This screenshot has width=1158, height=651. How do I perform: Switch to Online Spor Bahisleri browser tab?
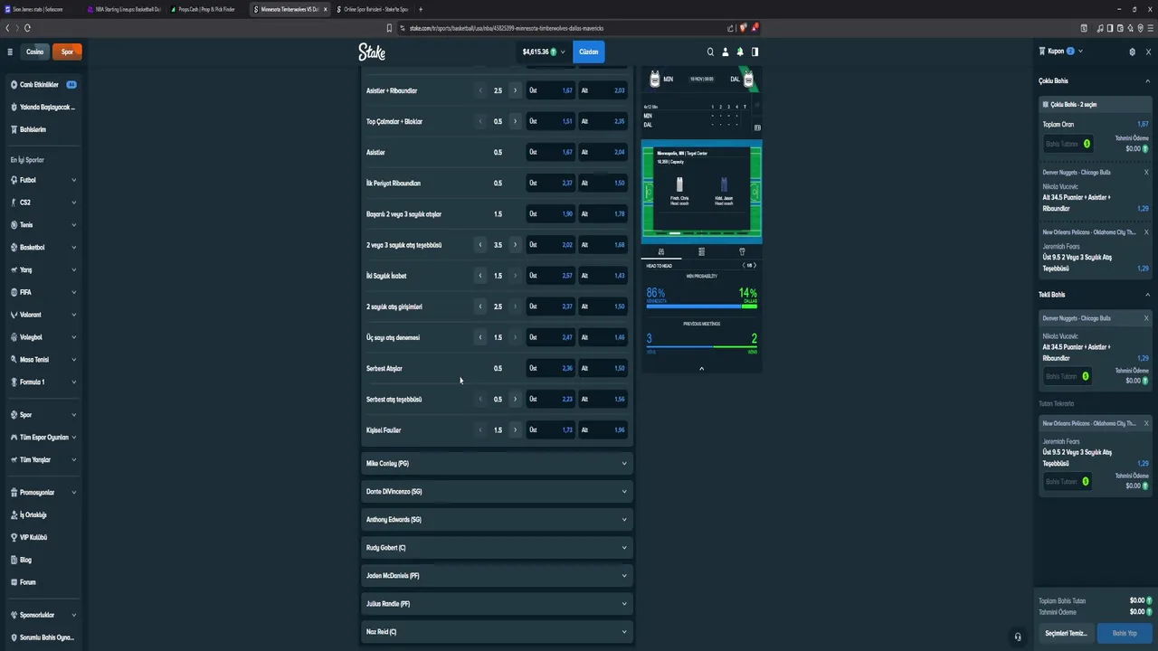[374, 9]
